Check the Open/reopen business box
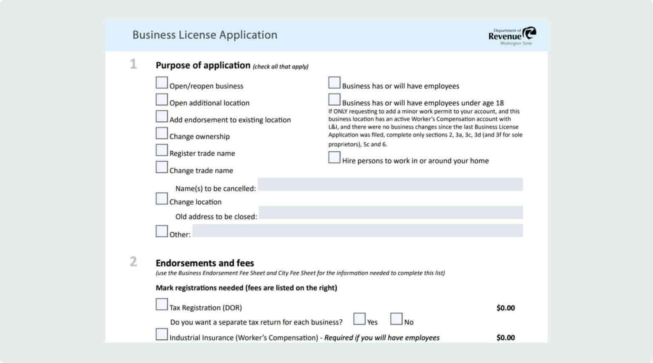Viewport: 653px width, 363px height. click(x=162, y=82)
